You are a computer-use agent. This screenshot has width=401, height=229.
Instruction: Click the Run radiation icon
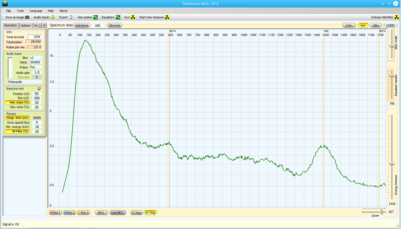133,17
